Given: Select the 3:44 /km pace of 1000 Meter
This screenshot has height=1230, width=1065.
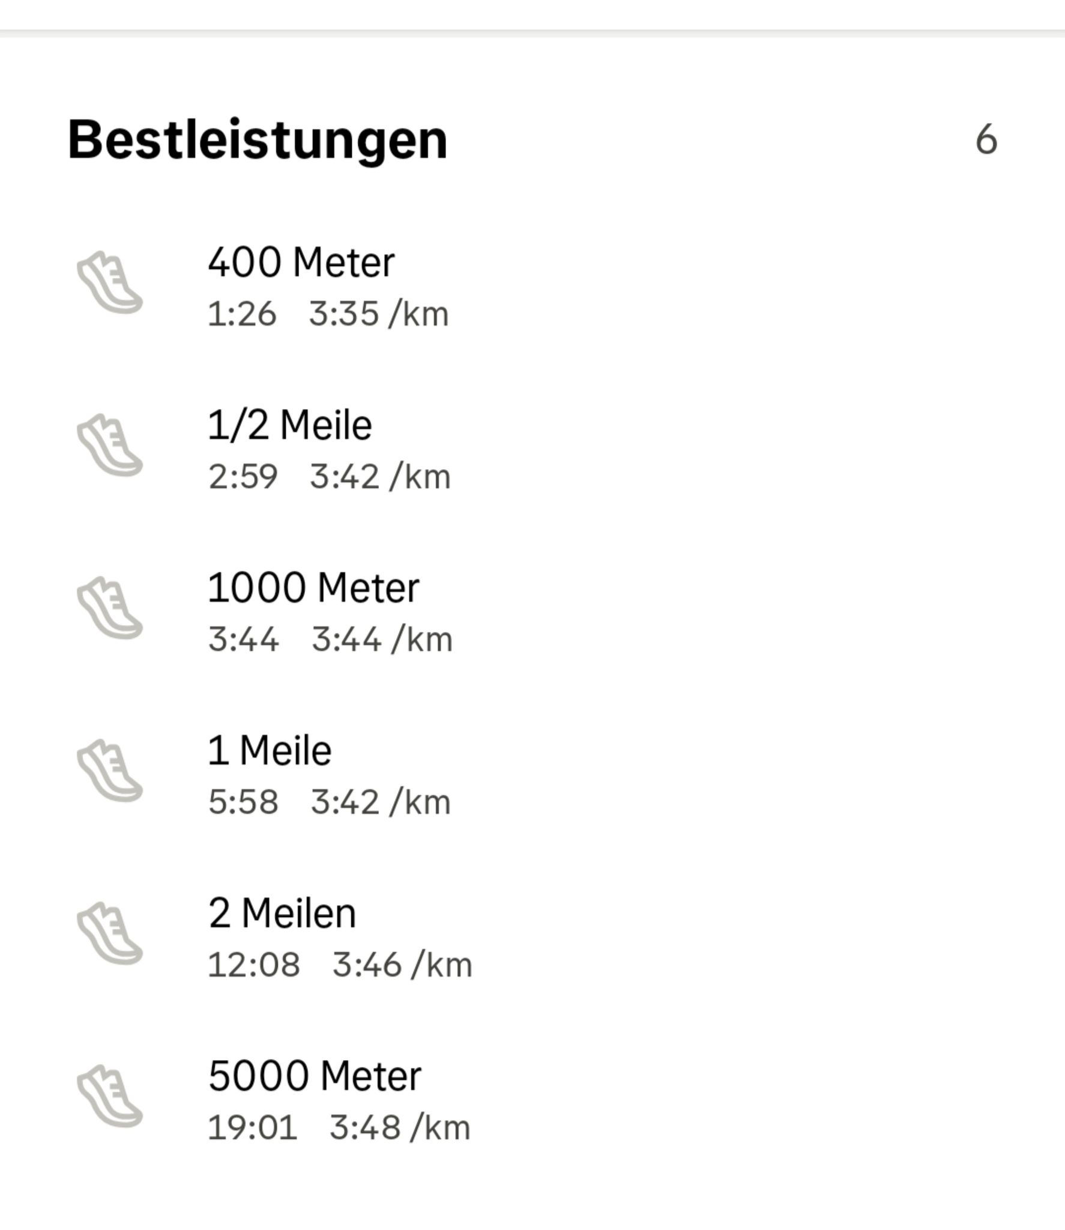Looking at the screenshot, I should pos(382,640).
